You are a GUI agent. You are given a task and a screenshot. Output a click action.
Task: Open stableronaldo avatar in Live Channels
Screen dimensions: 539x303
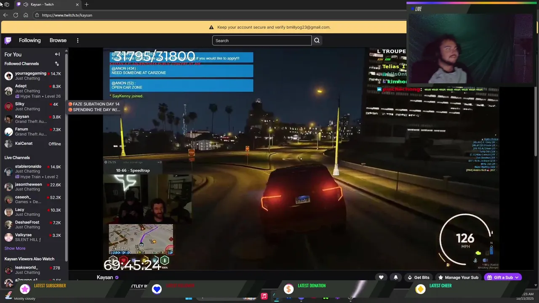click(8, 171)
